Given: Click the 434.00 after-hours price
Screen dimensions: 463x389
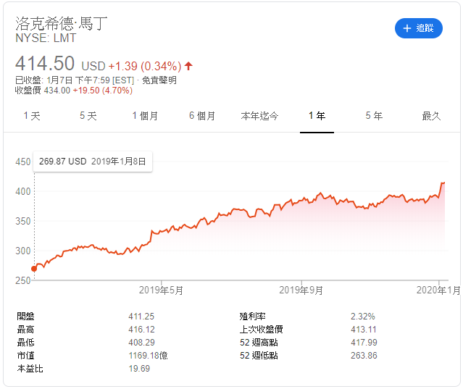Looking at the screenshot, I should click(x=57, y=91).
